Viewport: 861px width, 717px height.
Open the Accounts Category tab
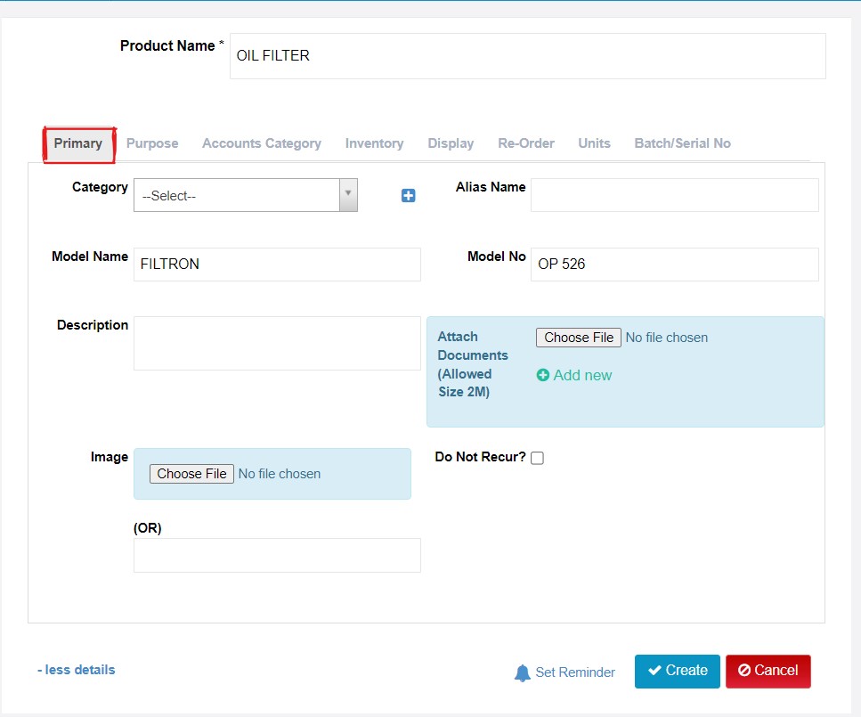tap(262, 143)
